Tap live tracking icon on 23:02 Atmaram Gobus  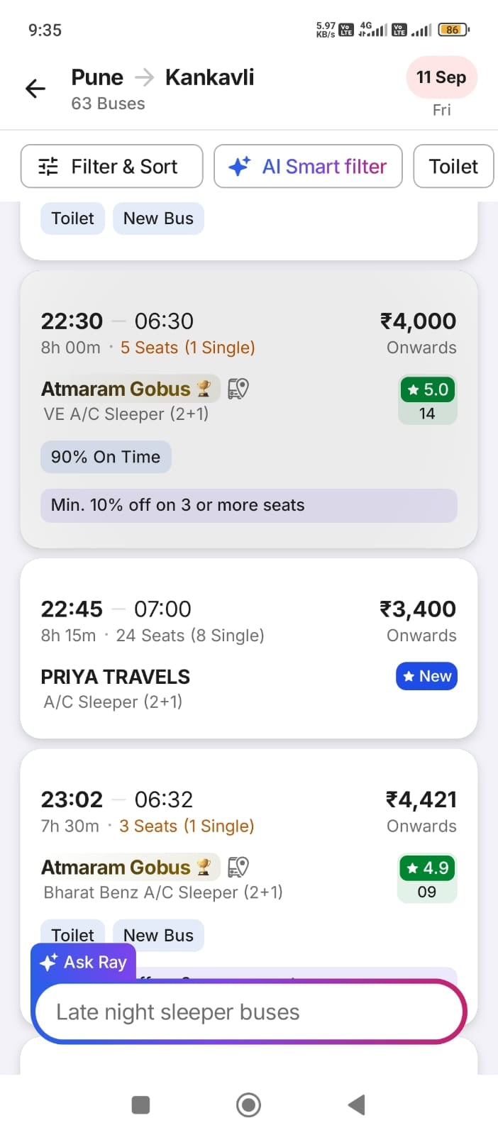[238, 867]
